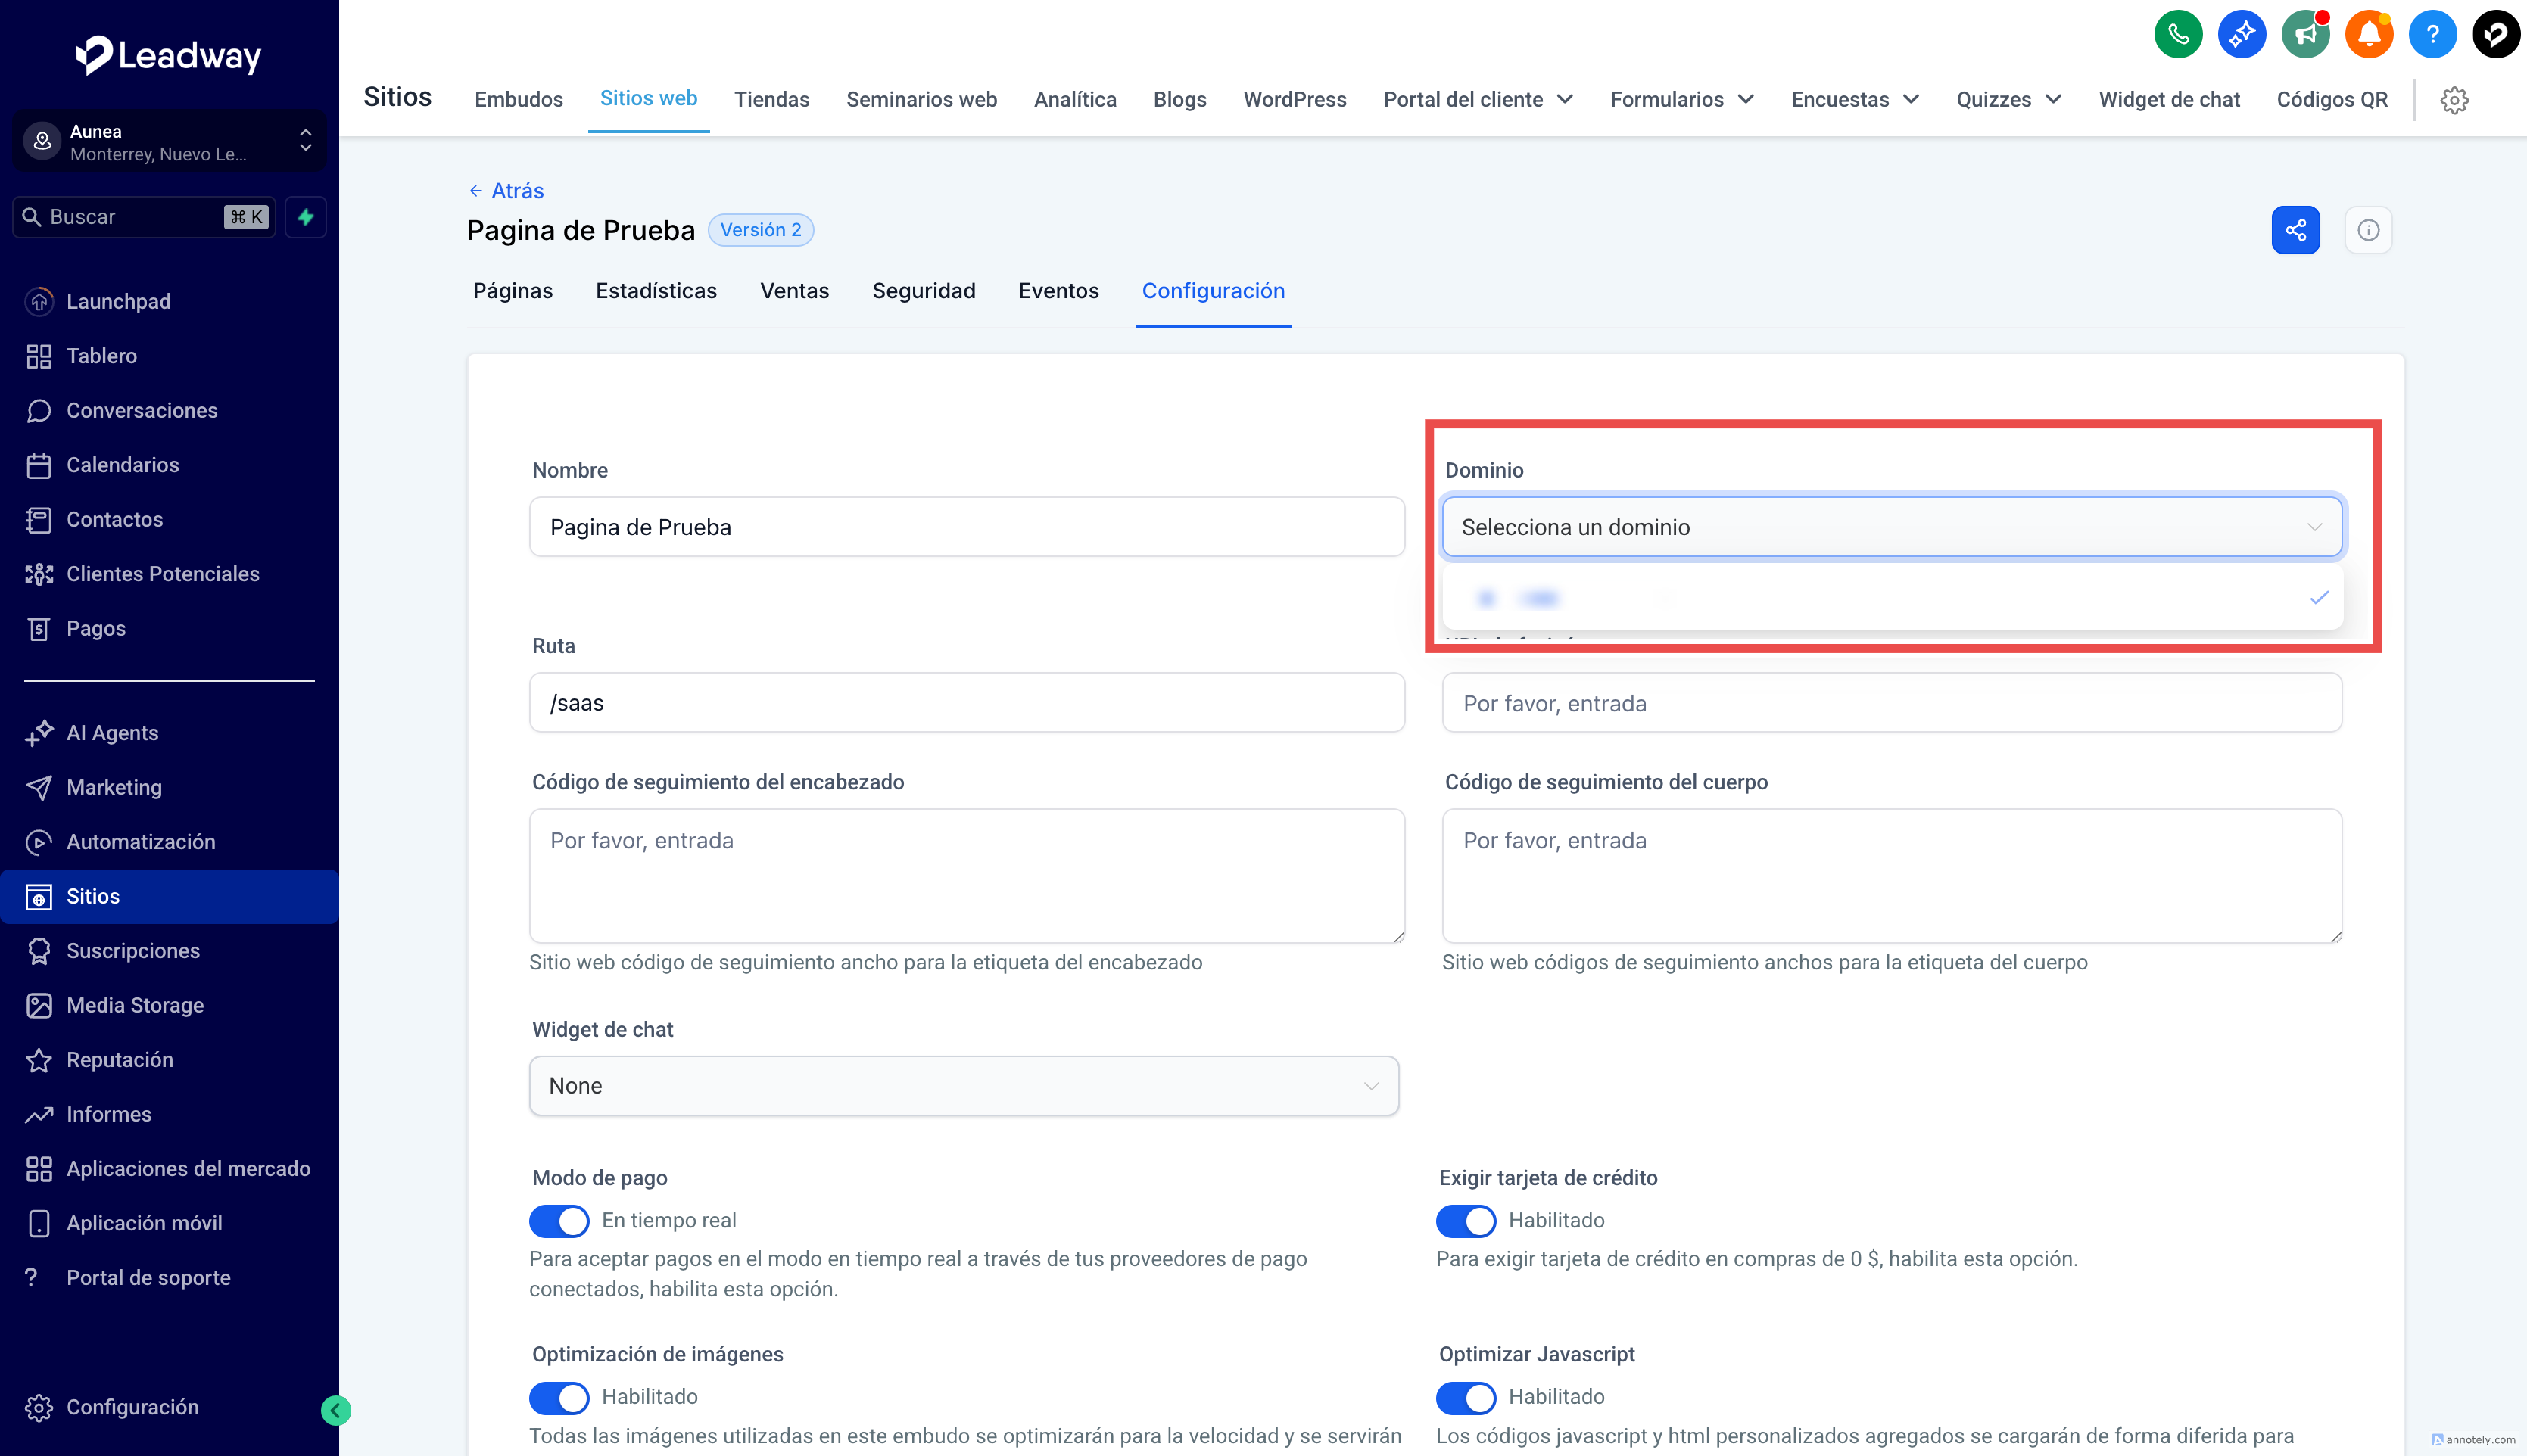The width and height of the screenshot is (2527, 1456).
Task: Toggle Optimizar Javascript switch
Action: [1466, 1396]
